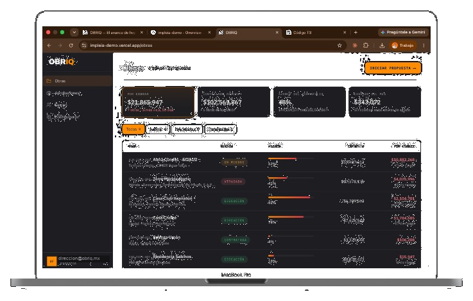Viewport: 473px width, 301px height.
Task: Click the EN RIESGO status badge
Action: coord(234,162)
